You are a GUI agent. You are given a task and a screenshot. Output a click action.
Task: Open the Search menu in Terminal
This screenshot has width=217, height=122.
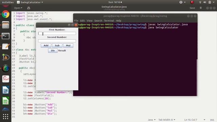98,21
